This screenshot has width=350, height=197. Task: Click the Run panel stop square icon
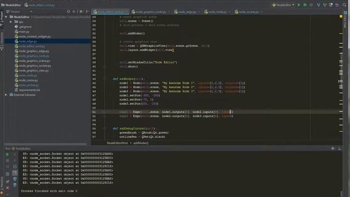(x=7, y=160)
